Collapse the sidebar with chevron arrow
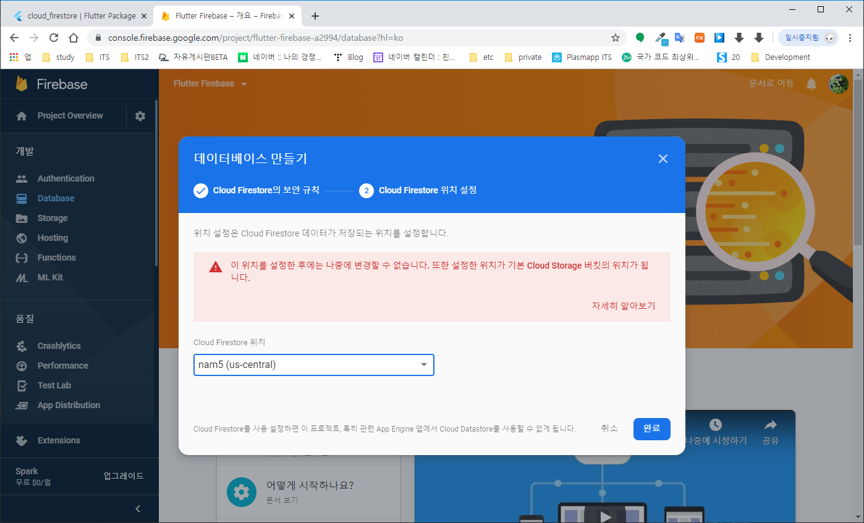 [138, 509]
